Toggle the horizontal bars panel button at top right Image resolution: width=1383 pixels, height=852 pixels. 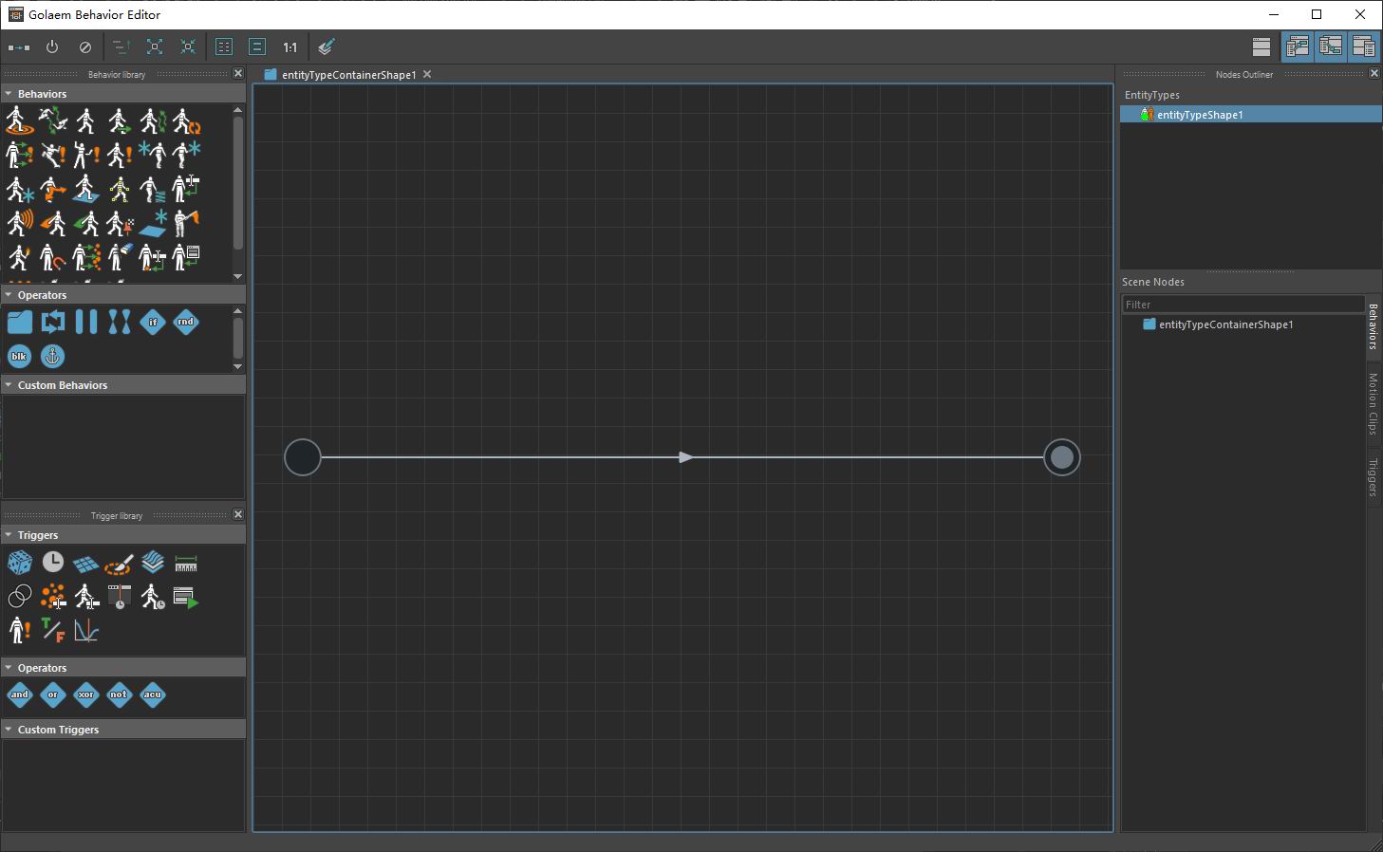(x=1262, y=46)
